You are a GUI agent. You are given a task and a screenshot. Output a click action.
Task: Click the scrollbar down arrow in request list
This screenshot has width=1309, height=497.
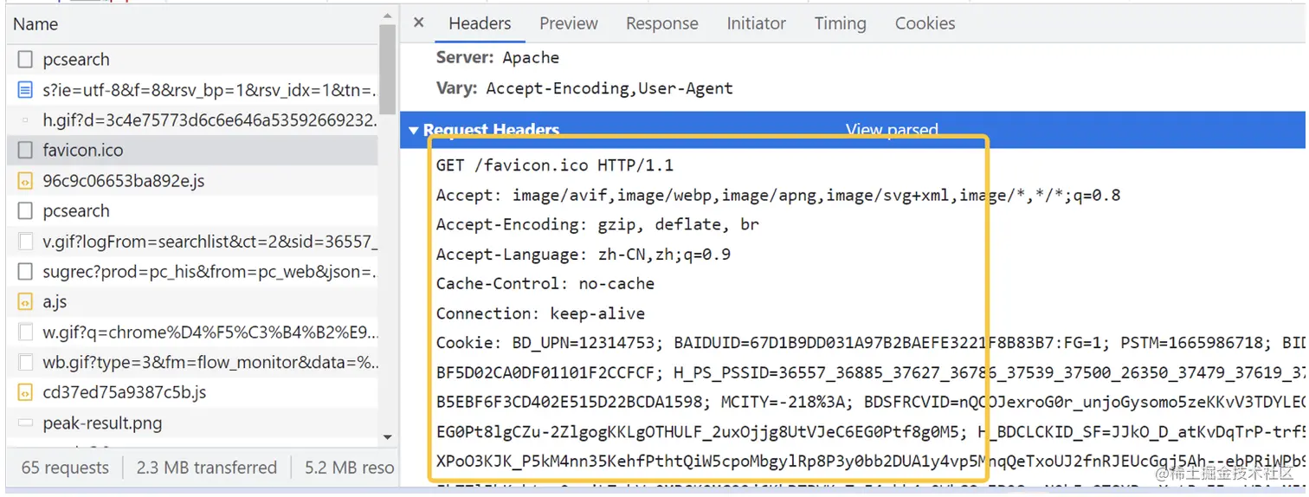click(387, 437)
